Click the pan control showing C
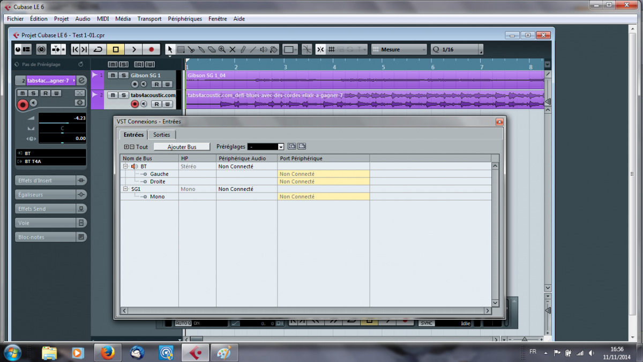 62,129
